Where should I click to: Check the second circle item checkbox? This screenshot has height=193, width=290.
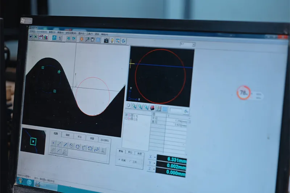pyautogui.click(x=126, y=118)
